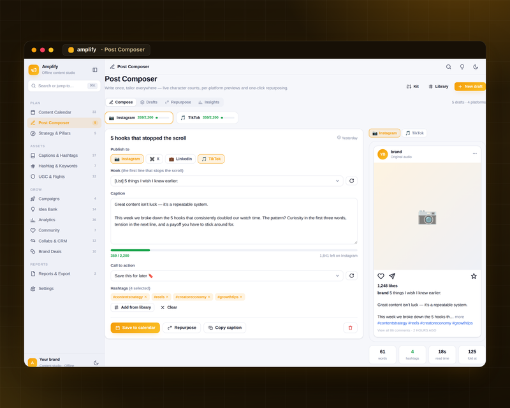Share preview post via paper plane icon
Image resolution: width=510 pixels, height=408 pixels.
point(392,276)
